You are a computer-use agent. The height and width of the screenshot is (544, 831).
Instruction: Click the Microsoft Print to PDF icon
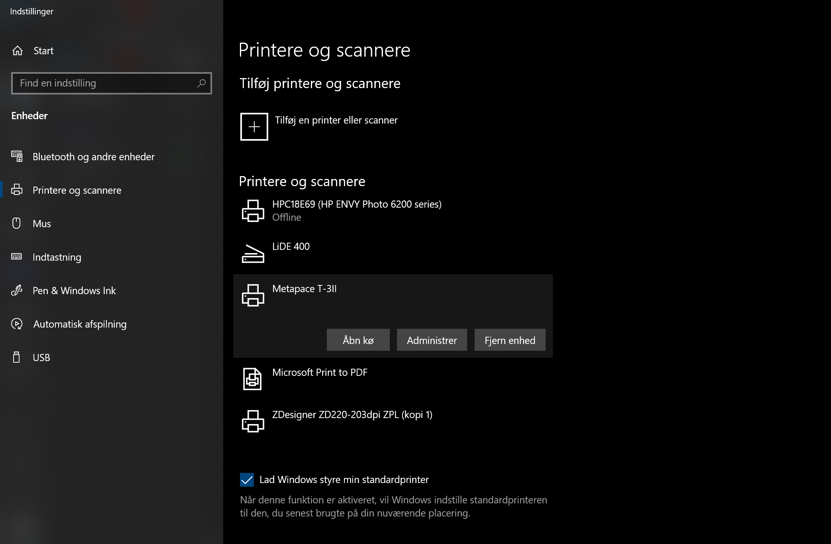tap(253, 379)
